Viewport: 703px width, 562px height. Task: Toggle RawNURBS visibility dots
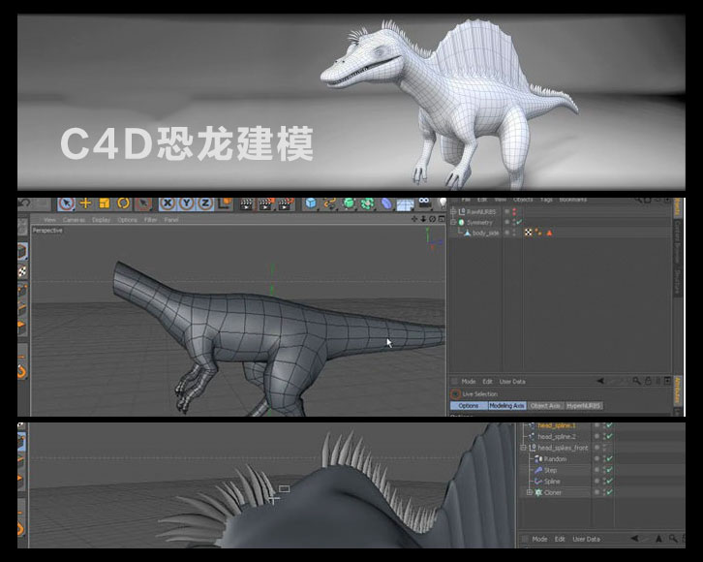coord(514,211)
